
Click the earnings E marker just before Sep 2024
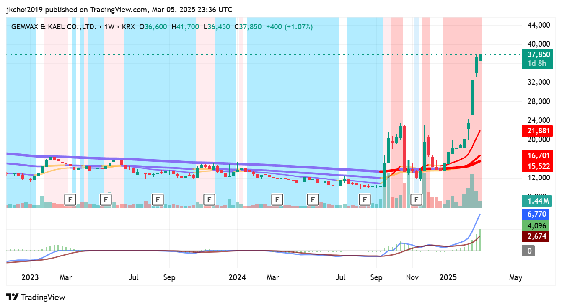(x=365, y=199)
